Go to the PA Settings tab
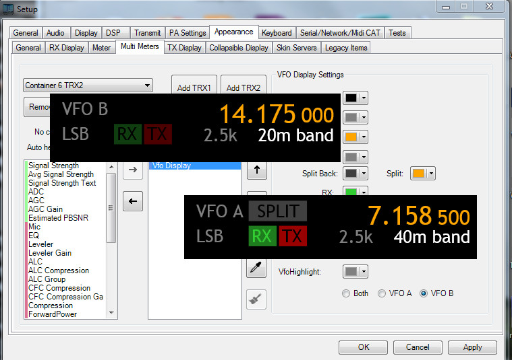512x360 pixels. pyautogui.click(x=188, y=33)
